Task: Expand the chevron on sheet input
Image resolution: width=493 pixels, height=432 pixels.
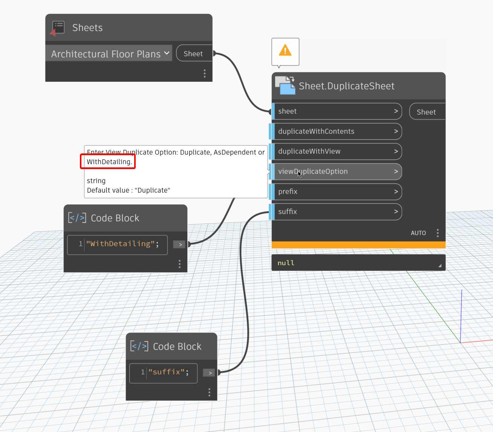Action: pos(396,111)
